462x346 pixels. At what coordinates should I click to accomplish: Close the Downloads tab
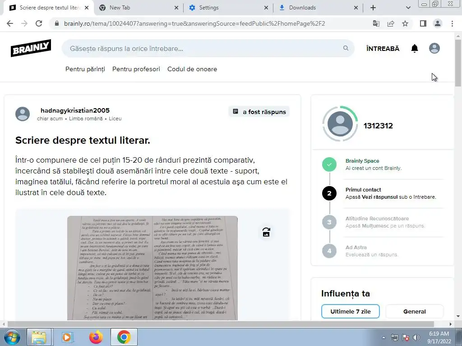[356, 8]
